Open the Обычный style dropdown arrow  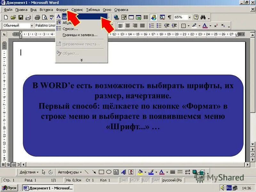click(32, 26)
